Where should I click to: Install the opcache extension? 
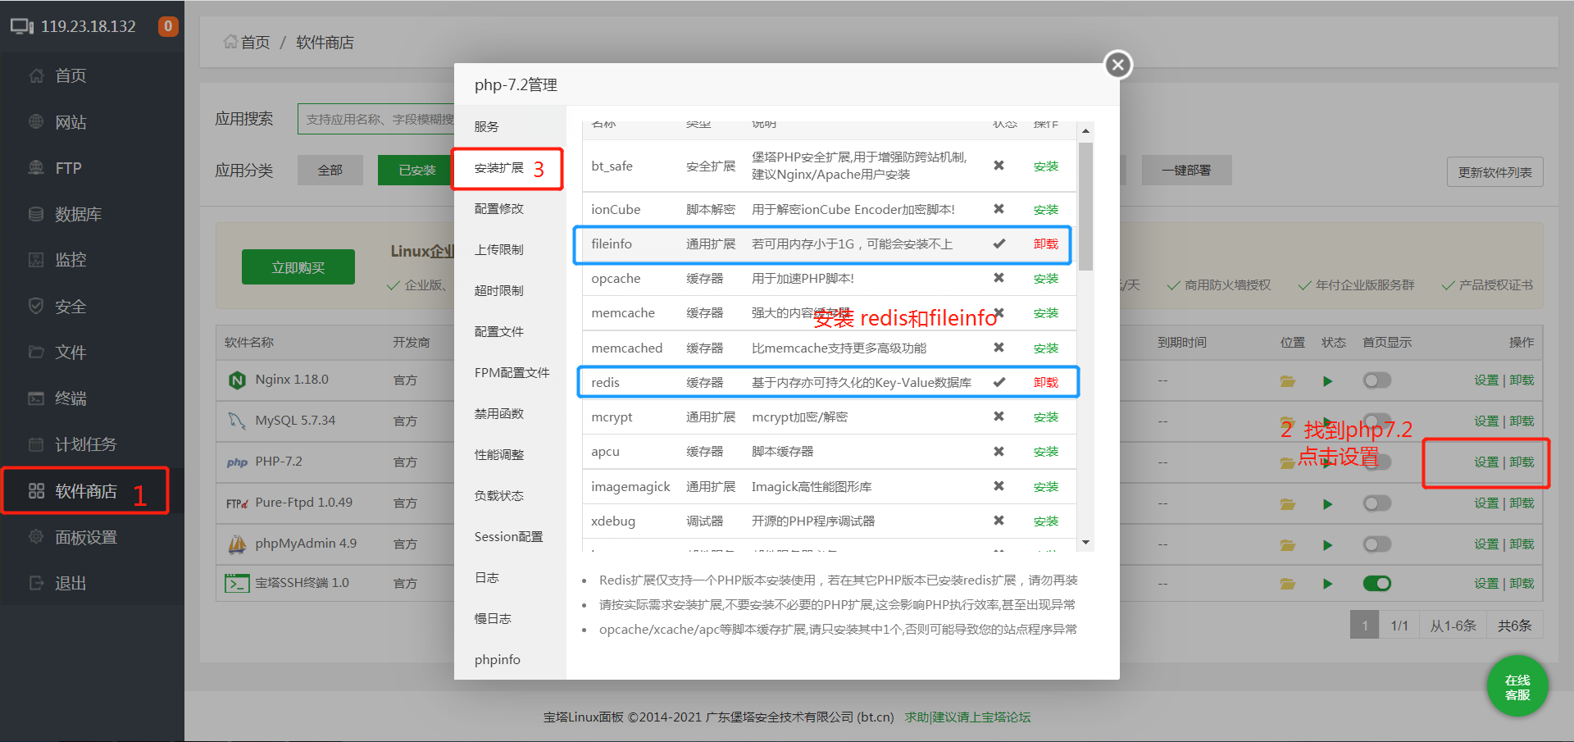click(x=1045, y=279)
